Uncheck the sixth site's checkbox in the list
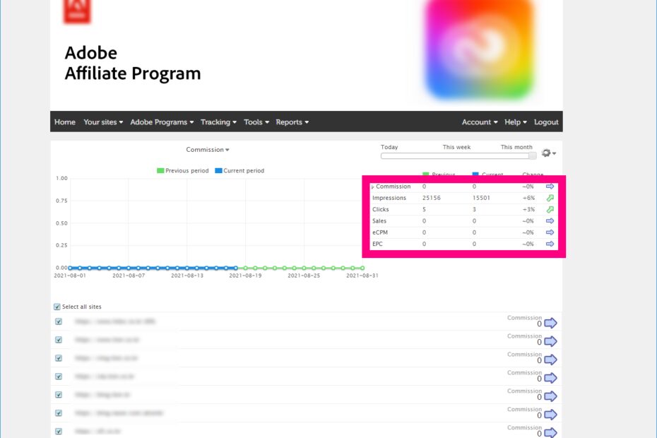The width and height of the screenshot is (657, 438). 59,413
